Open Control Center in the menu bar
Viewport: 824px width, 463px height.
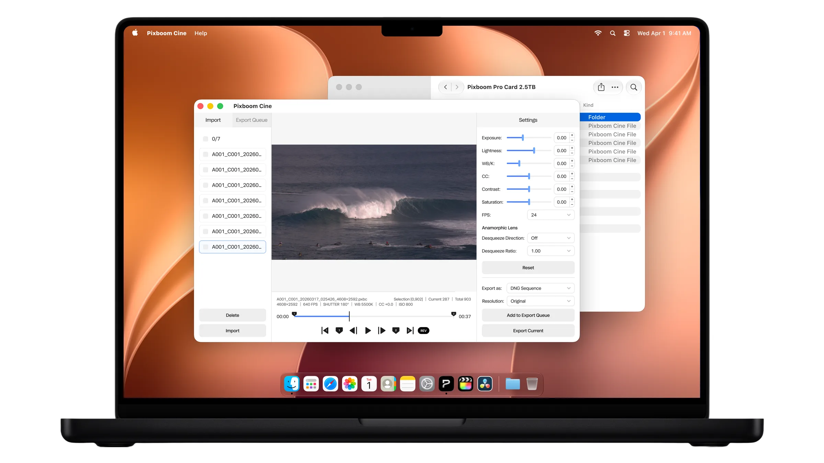tap(627, 33)
